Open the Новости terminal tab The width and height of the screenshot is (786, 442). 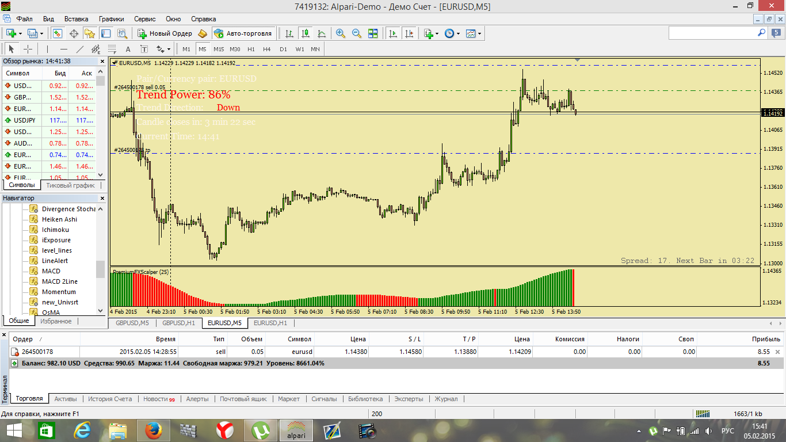pyautogui.click(x=159, y=399)
